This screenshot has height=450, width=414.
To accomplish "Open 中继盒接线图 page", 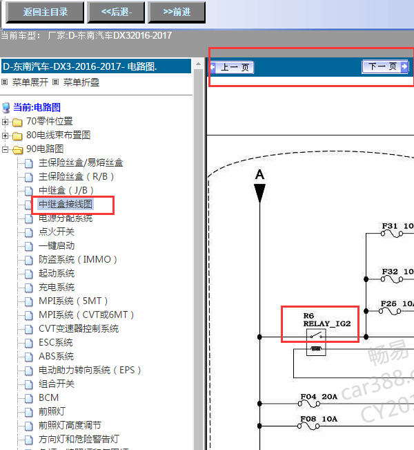I will [x=66, y=204].
